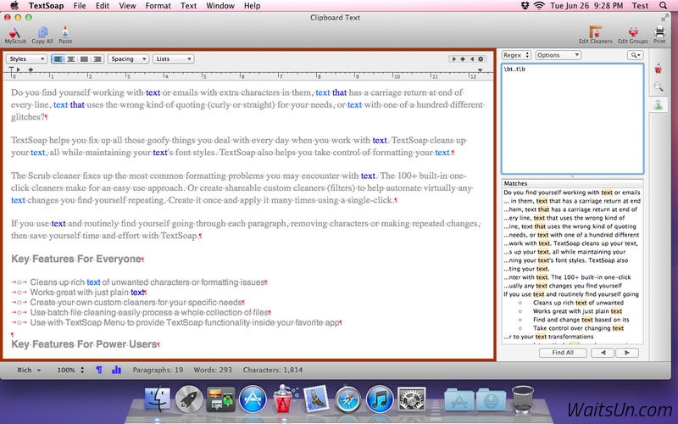
Task: Click the "Key Features For Everyone" heading
Action: (x=76, y=259)
